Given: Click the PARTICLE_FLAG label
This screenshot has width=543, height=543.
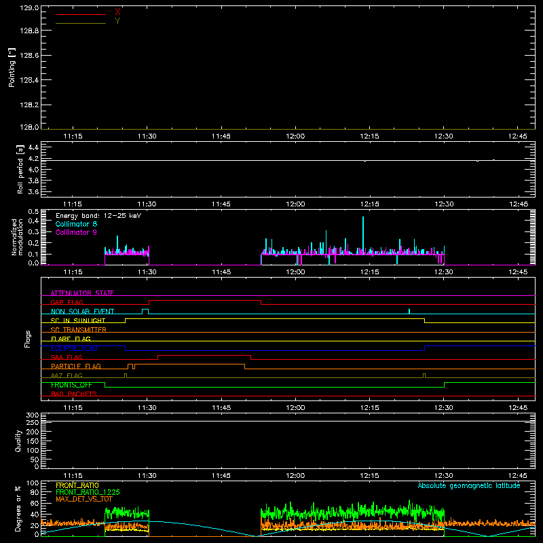Looking at the screenshot, I should tap(76, 366).
